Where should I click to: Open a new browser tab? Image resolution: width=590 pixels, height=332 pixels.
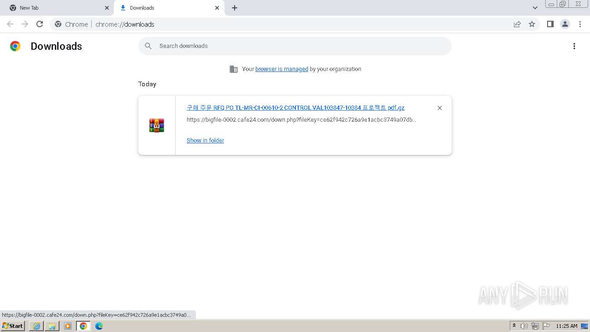pyautogui.click(x=235, y=8)
